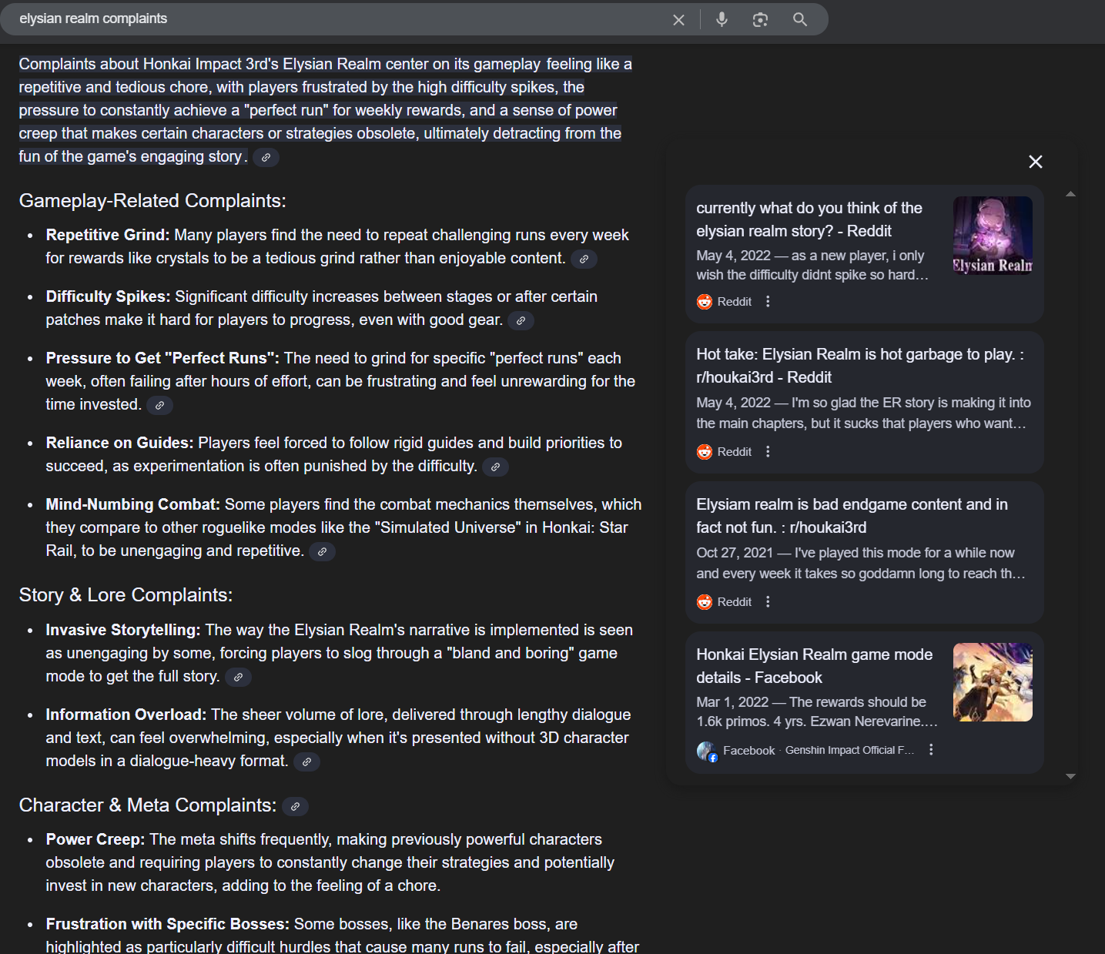Click Reddit favicon on Hot take card
This screenshot has width=1105, height=954.
click(x=705, y=452)
